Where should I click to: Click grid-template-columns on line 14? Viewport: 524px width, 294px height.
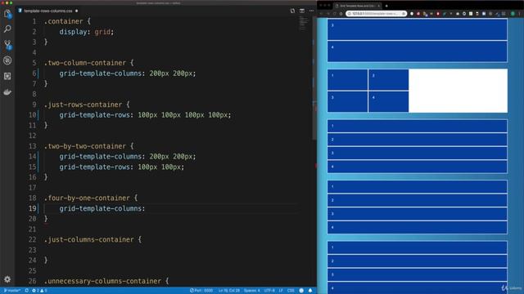(101, 156)
